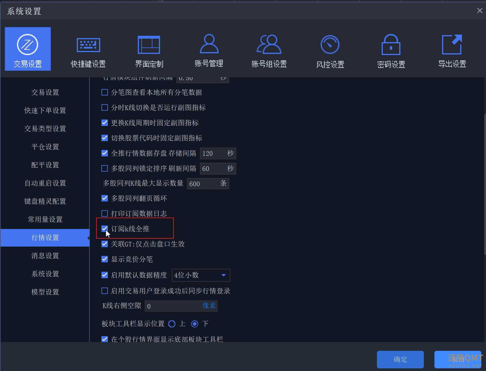Select the 上 toolbar position radio button
Viewport: 486px width, 371px height.
pos(172,324)
